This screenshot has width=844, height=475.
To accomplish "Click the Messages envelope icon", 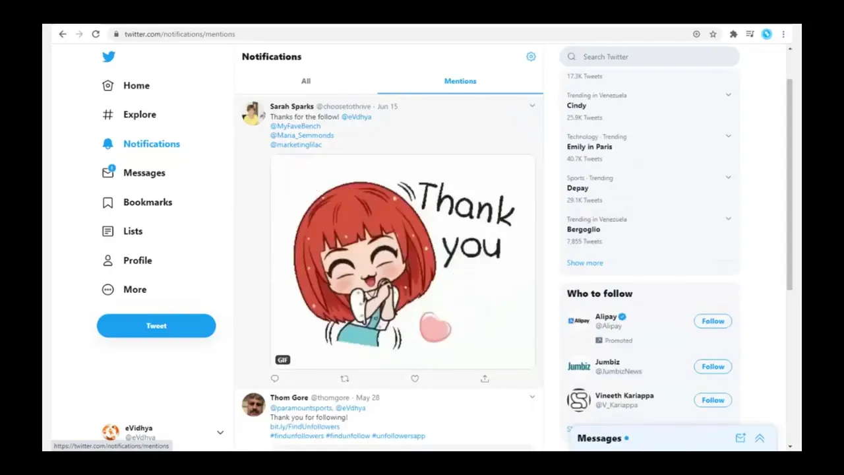I will pyautogui.click(x=108, y=172).
